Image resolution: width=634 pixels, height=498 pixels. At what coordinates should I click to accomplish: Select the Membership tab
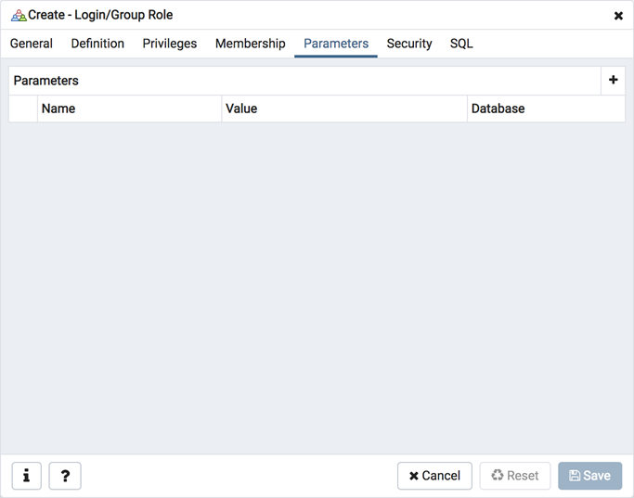tap(251, 44)
